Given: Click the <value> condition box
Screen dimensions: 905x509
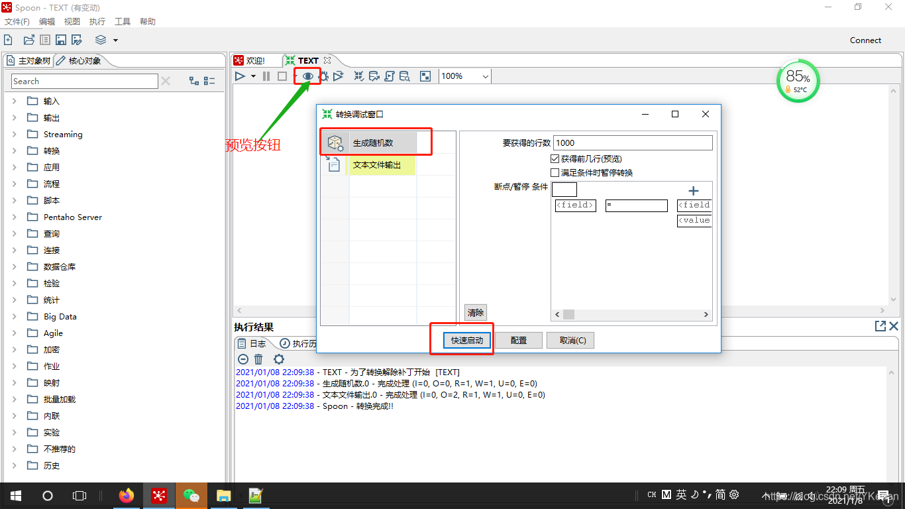Looking at the screenshot, I should 694,221.
